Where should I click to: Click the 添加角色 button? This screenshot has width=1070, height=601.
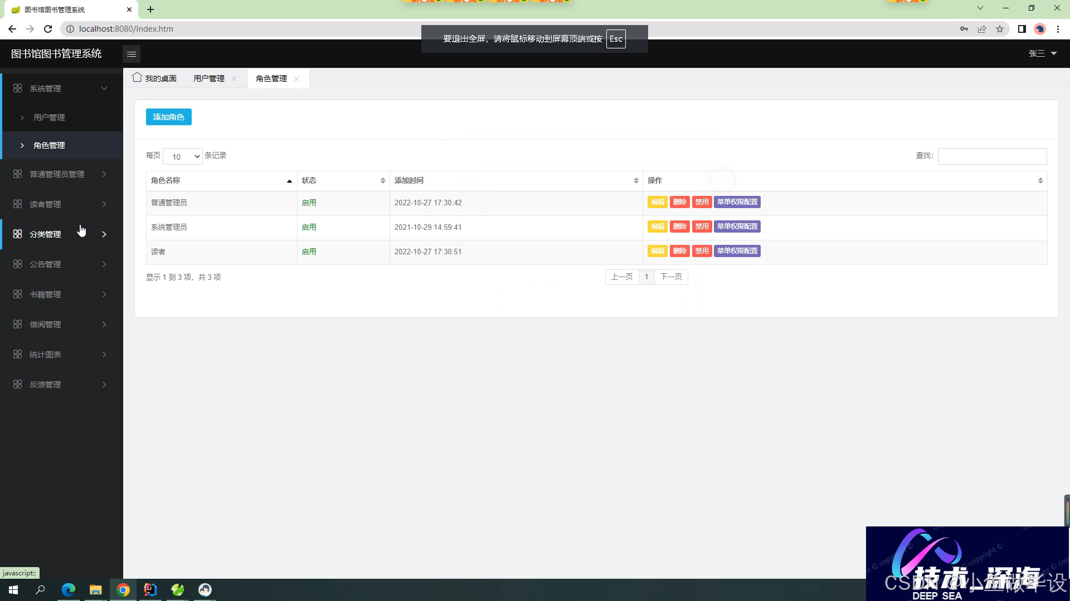click(169, 117)
